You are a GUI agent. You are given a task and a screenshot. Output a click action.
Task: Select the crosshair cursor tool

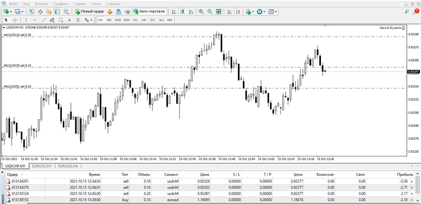coord(15,20)
